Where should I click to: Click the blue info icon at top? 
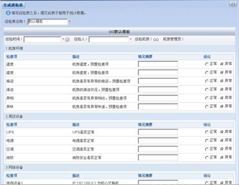click(x=8, y=13)
